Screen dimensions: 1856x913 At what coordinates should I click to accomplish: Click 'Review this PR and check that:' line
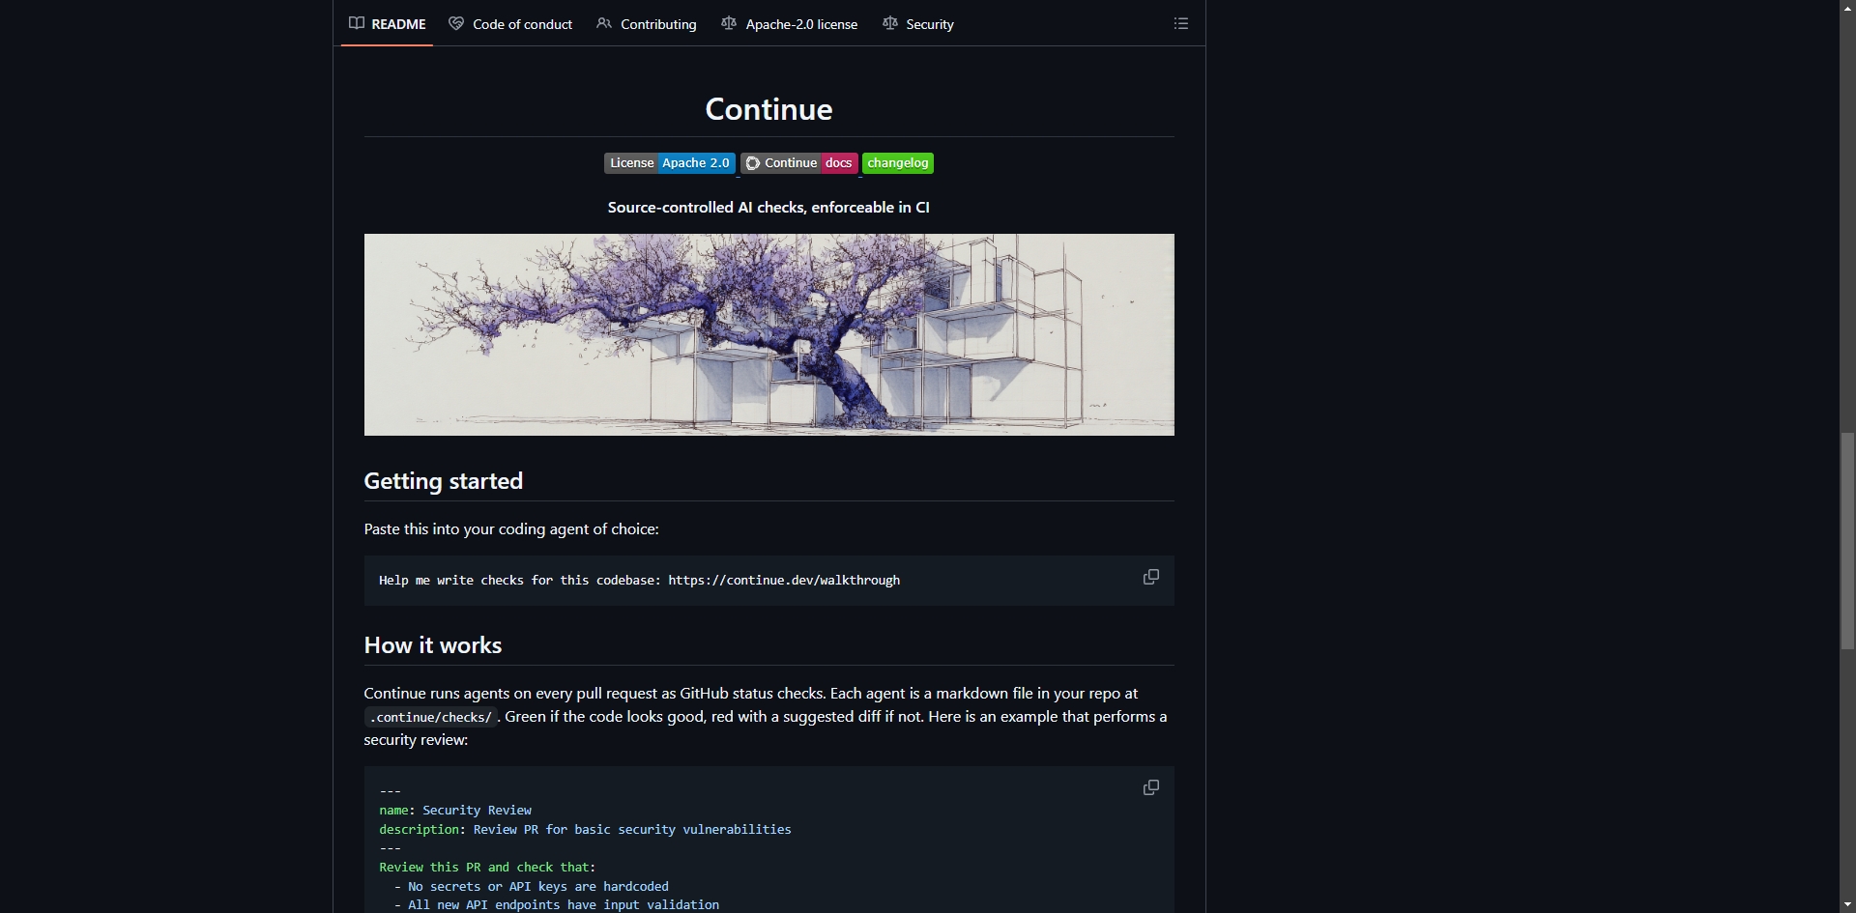click(487, 868)
